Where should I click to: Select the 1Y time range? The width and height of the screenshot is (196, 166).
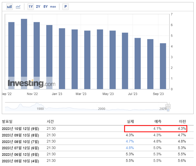[x=31, y=7]
